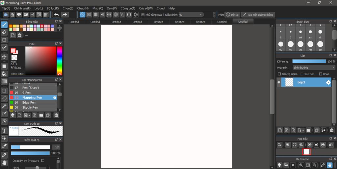Select the Edge Pen brush
The height and width of the screenshot is (169, 337).
(x=33, y=103)
